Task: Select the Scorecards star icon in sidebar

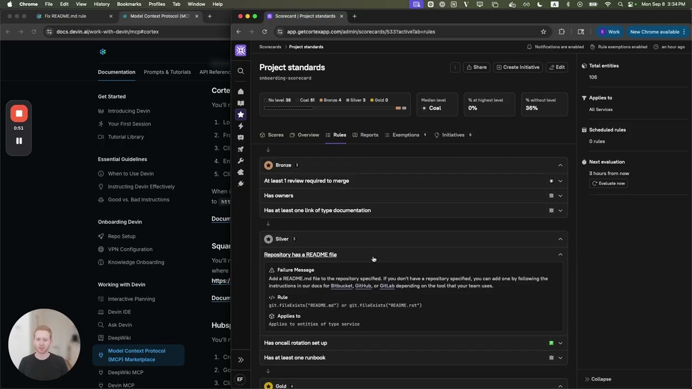Action: (241, 115)
